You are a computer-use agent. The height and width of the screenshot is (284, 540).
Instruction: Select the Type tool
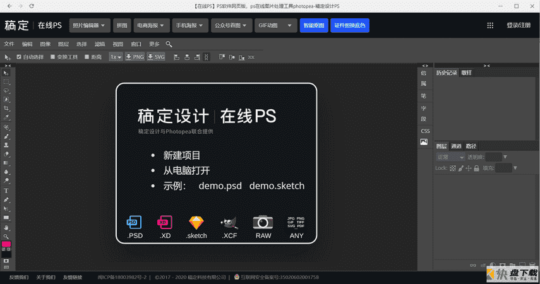6,191
